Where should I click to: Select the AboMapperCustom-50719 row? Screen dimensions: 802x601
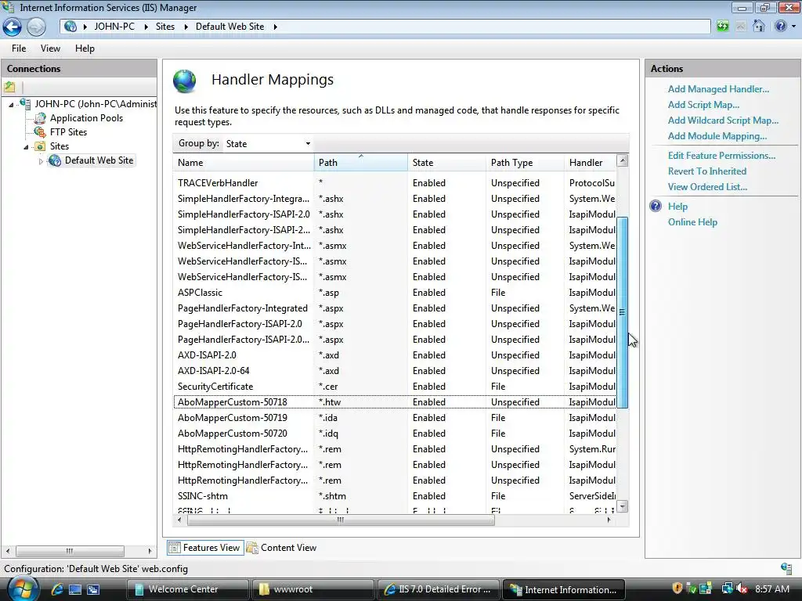[x=395, y=418]
